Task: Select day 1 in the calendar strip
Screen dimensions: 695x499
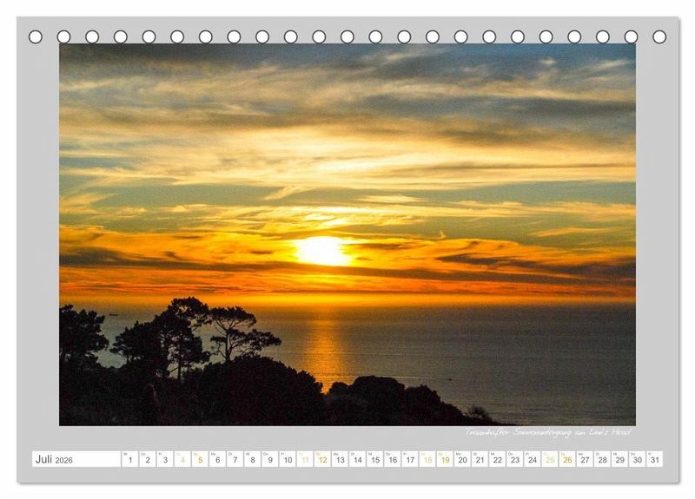Action: pos(129,459)
